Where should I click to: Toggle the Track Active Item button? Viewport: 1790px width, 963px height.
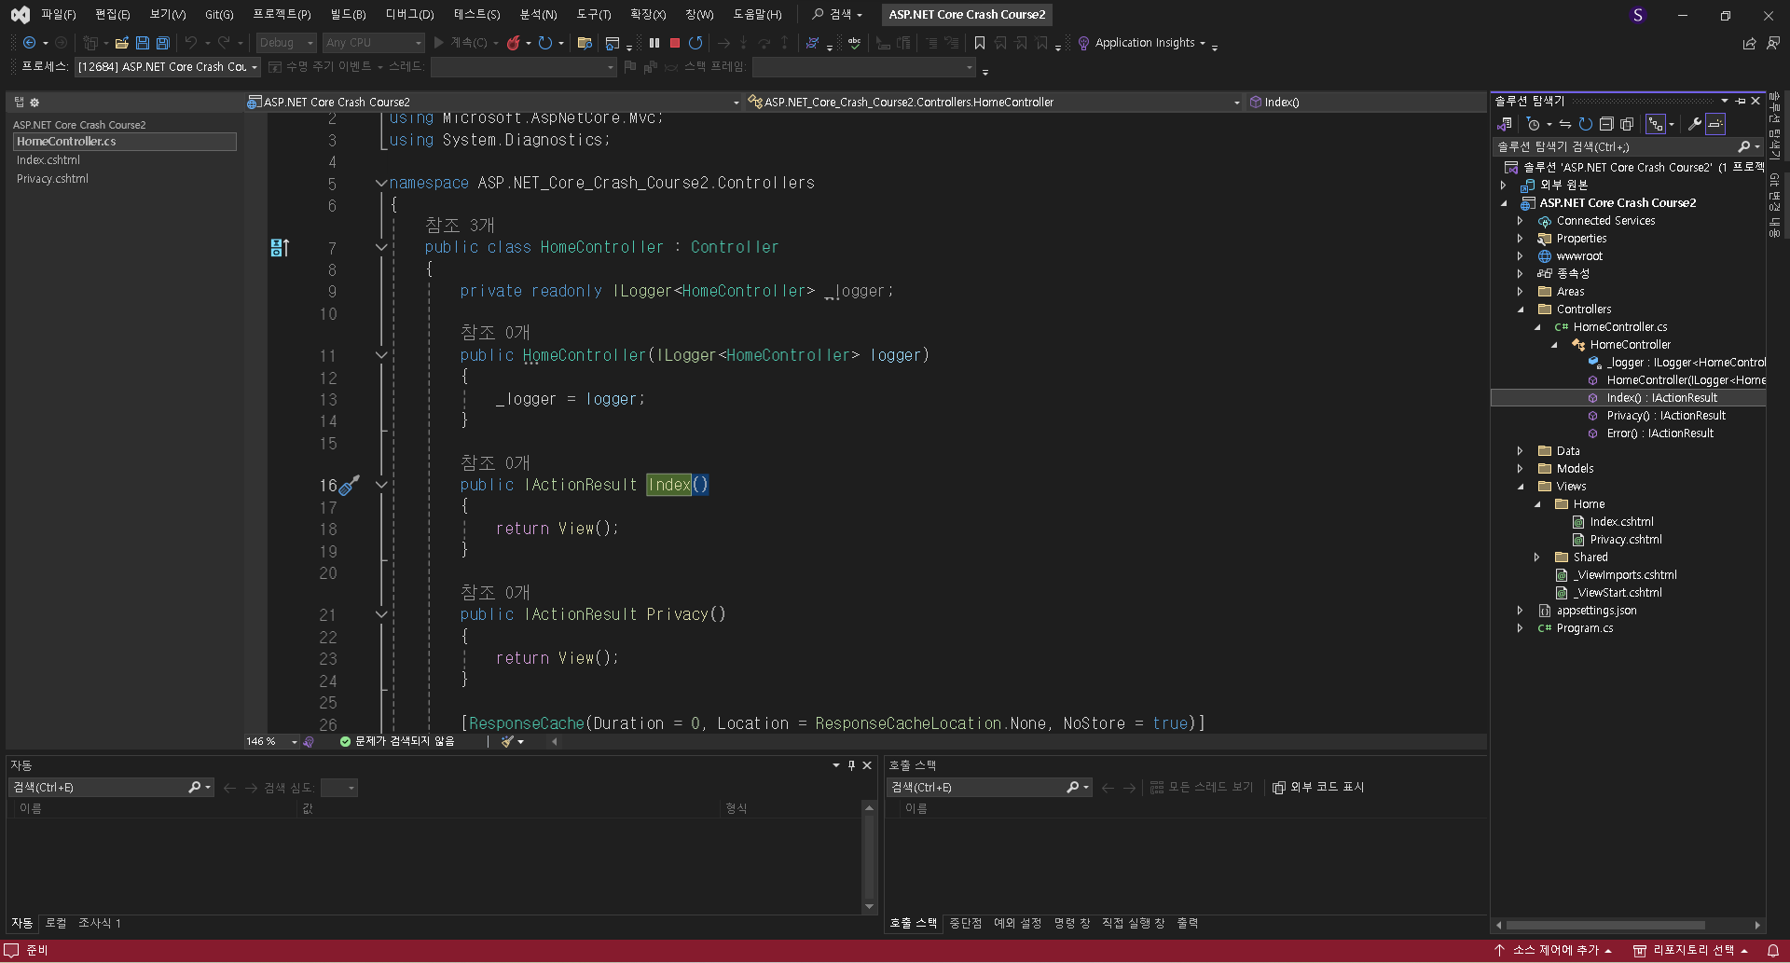click(x=1656, y=124)
